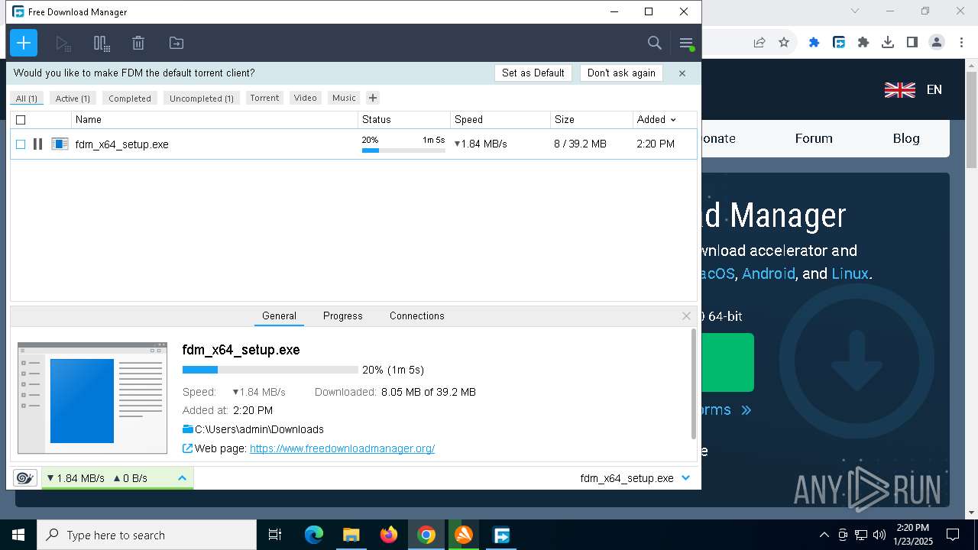This screenshot has width=978, height=550.
Task: Open Chrome tab search chevron
Action: coord(855,11)
